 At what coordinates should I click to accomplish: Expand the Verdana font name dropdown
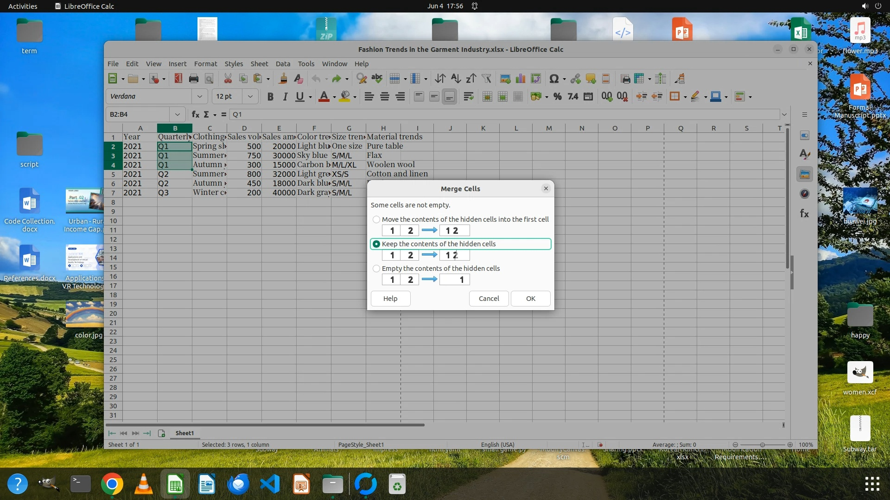click(x=199, y=96)
